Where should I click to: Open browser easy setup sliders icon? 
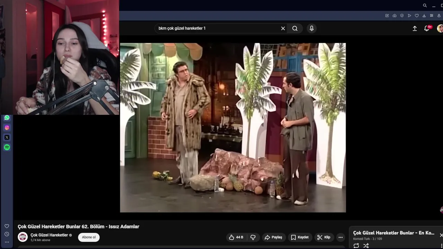432,16
